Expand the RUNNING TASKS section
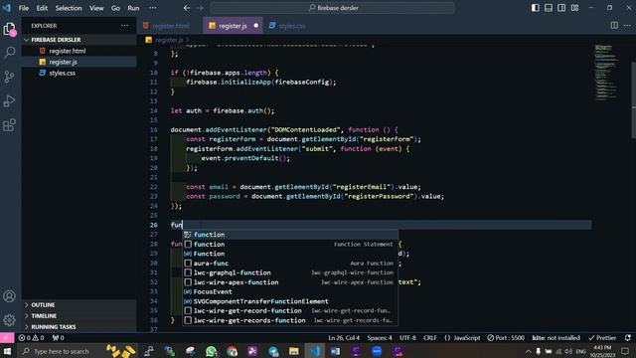Image resolution: width=636 pixels, height=358 pixels. pyautogui.click(x=79, y=327)
